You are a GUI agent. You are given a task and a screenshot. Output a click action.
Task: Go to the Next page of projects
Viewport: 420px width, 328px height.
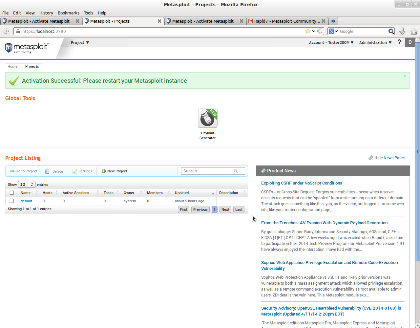coord(225,209)
